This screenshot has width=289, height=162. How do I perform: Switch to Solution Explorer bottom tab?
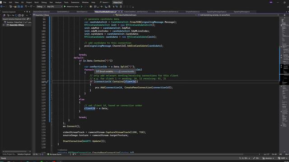24,154
